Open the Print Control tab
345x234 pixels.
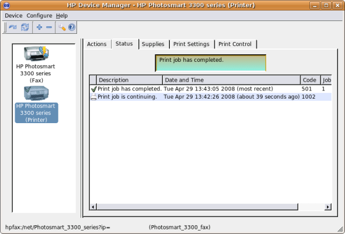tap(235, 44)
